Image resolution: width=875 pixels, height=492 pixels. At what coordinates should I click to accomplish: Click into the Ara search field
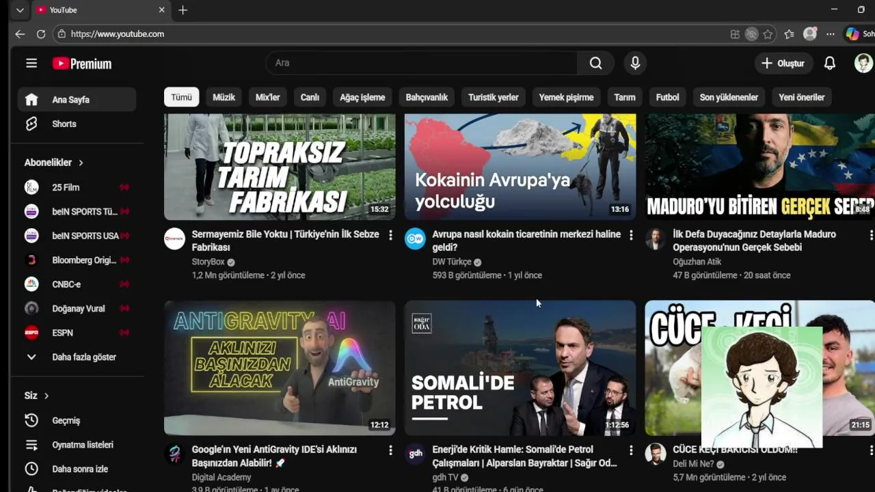click(421, 63)
